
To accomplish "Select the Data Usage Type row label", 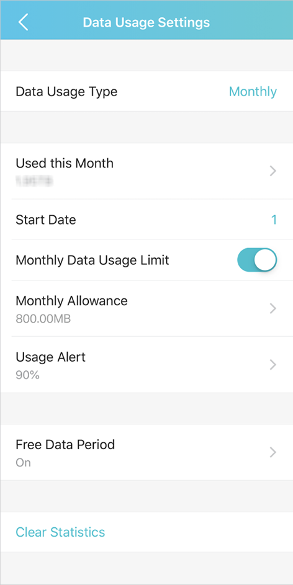I will coord(66,91).
